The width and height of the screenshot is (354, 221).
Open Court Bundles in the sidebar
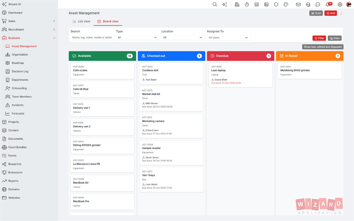(x=29, y=147)
